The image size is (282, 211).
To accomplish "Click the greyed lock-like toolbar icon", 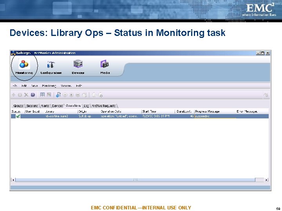I will click(x=84, y=95).
